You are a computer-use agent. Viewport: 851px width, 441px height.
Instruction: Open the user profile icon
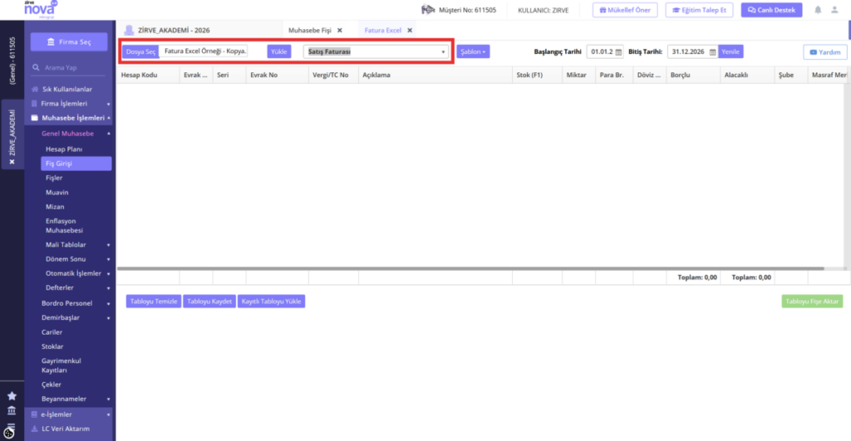tap(834, 10)
